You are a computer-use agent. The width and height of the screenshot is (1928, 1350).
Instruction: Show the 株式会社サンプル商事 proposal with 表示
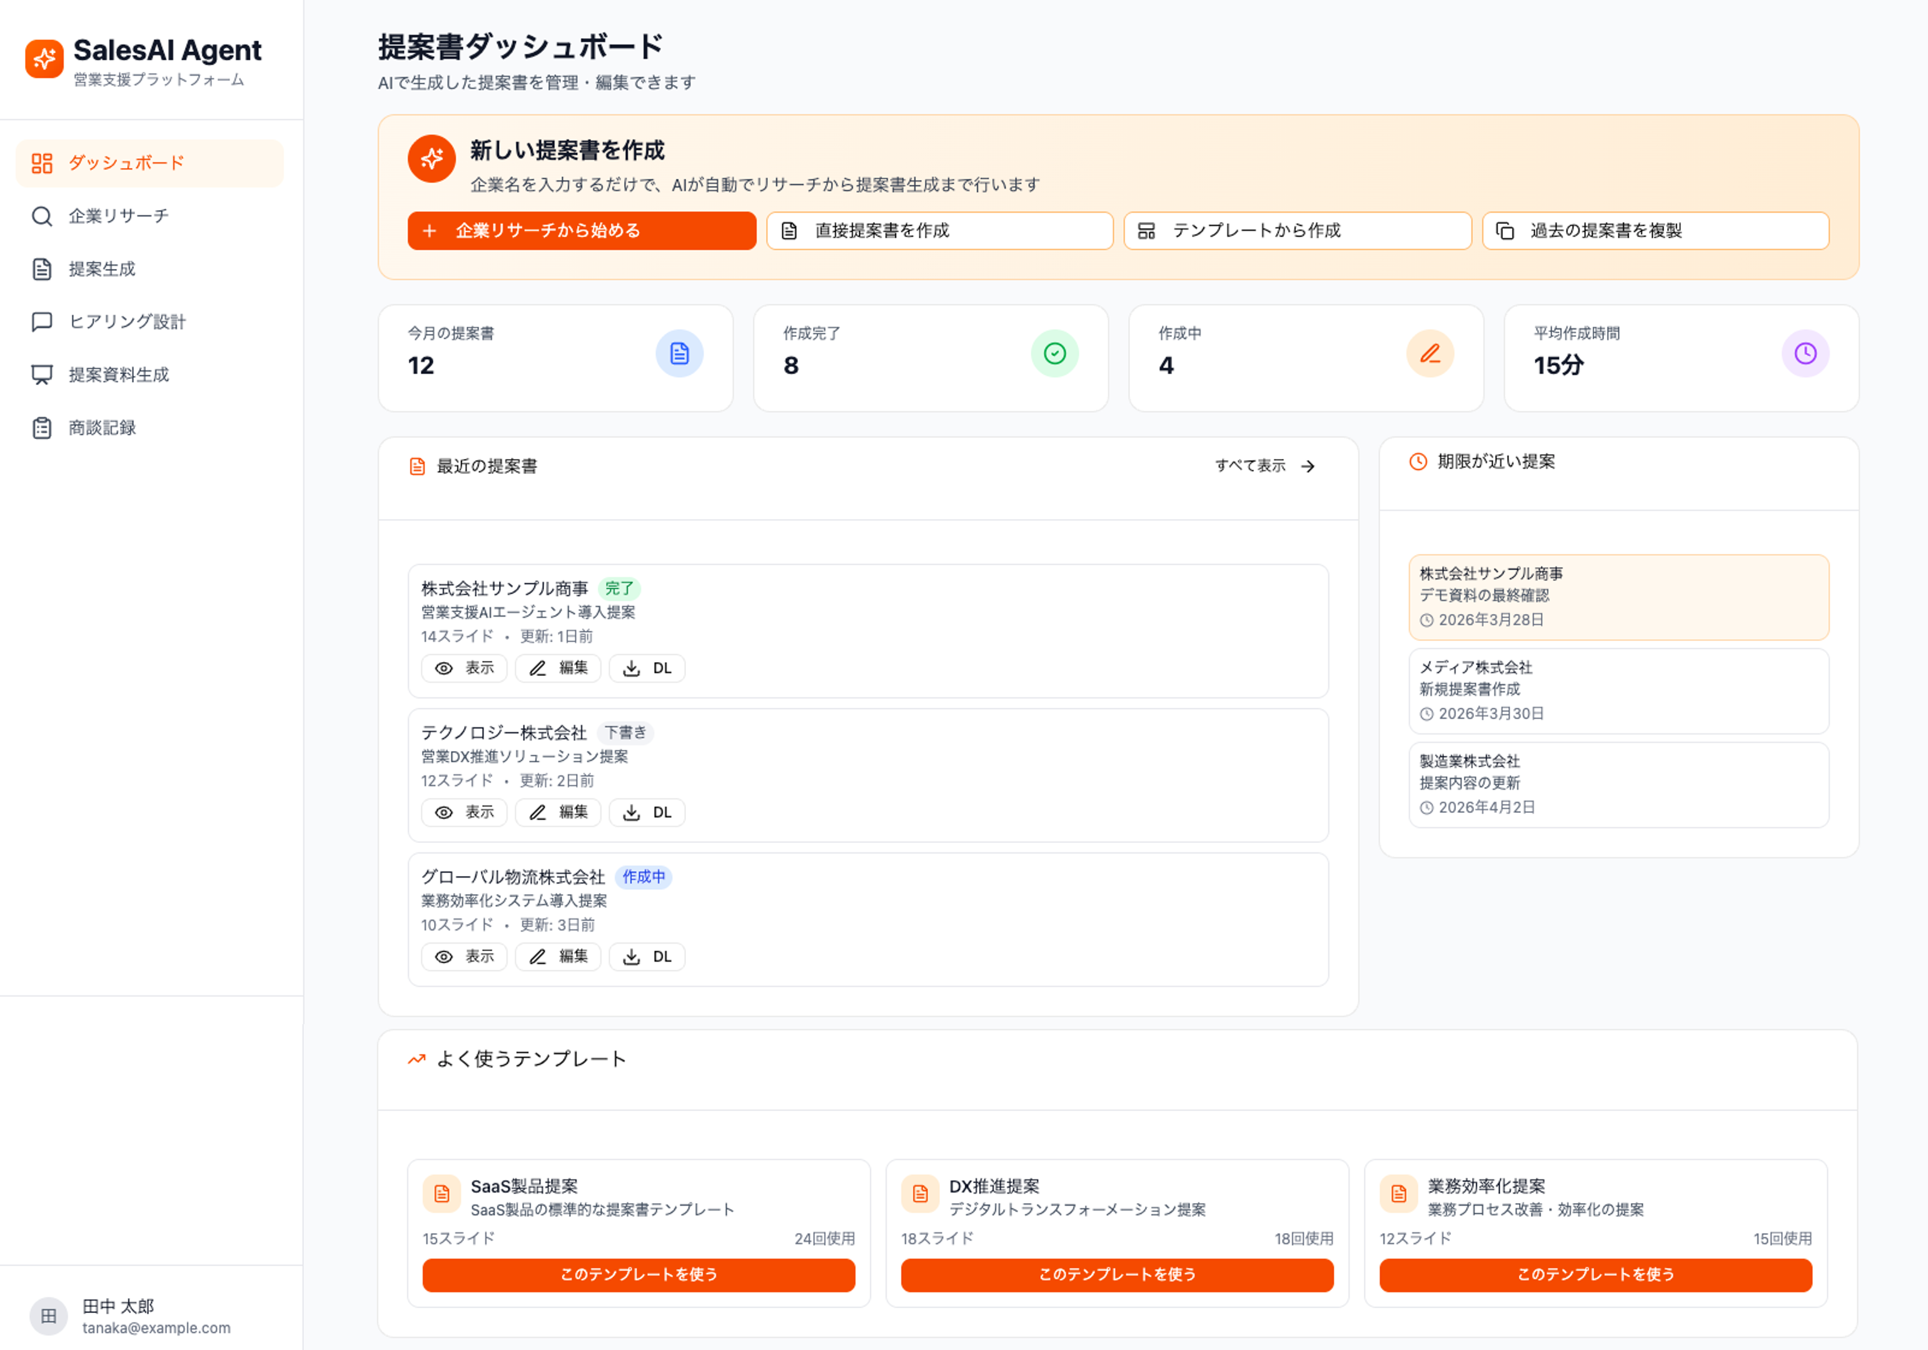click(465, 668)
